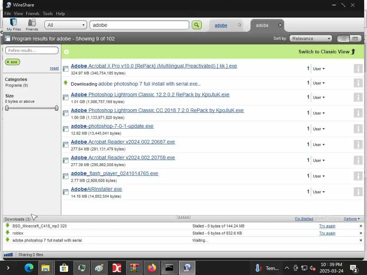Click the muted volume tray icon
The width and height of the screenshot is (367, 275).
(313, 268)
